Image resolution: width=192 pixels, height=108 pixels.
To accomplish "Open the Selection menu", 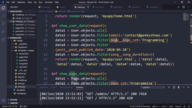I will [21, 2].
